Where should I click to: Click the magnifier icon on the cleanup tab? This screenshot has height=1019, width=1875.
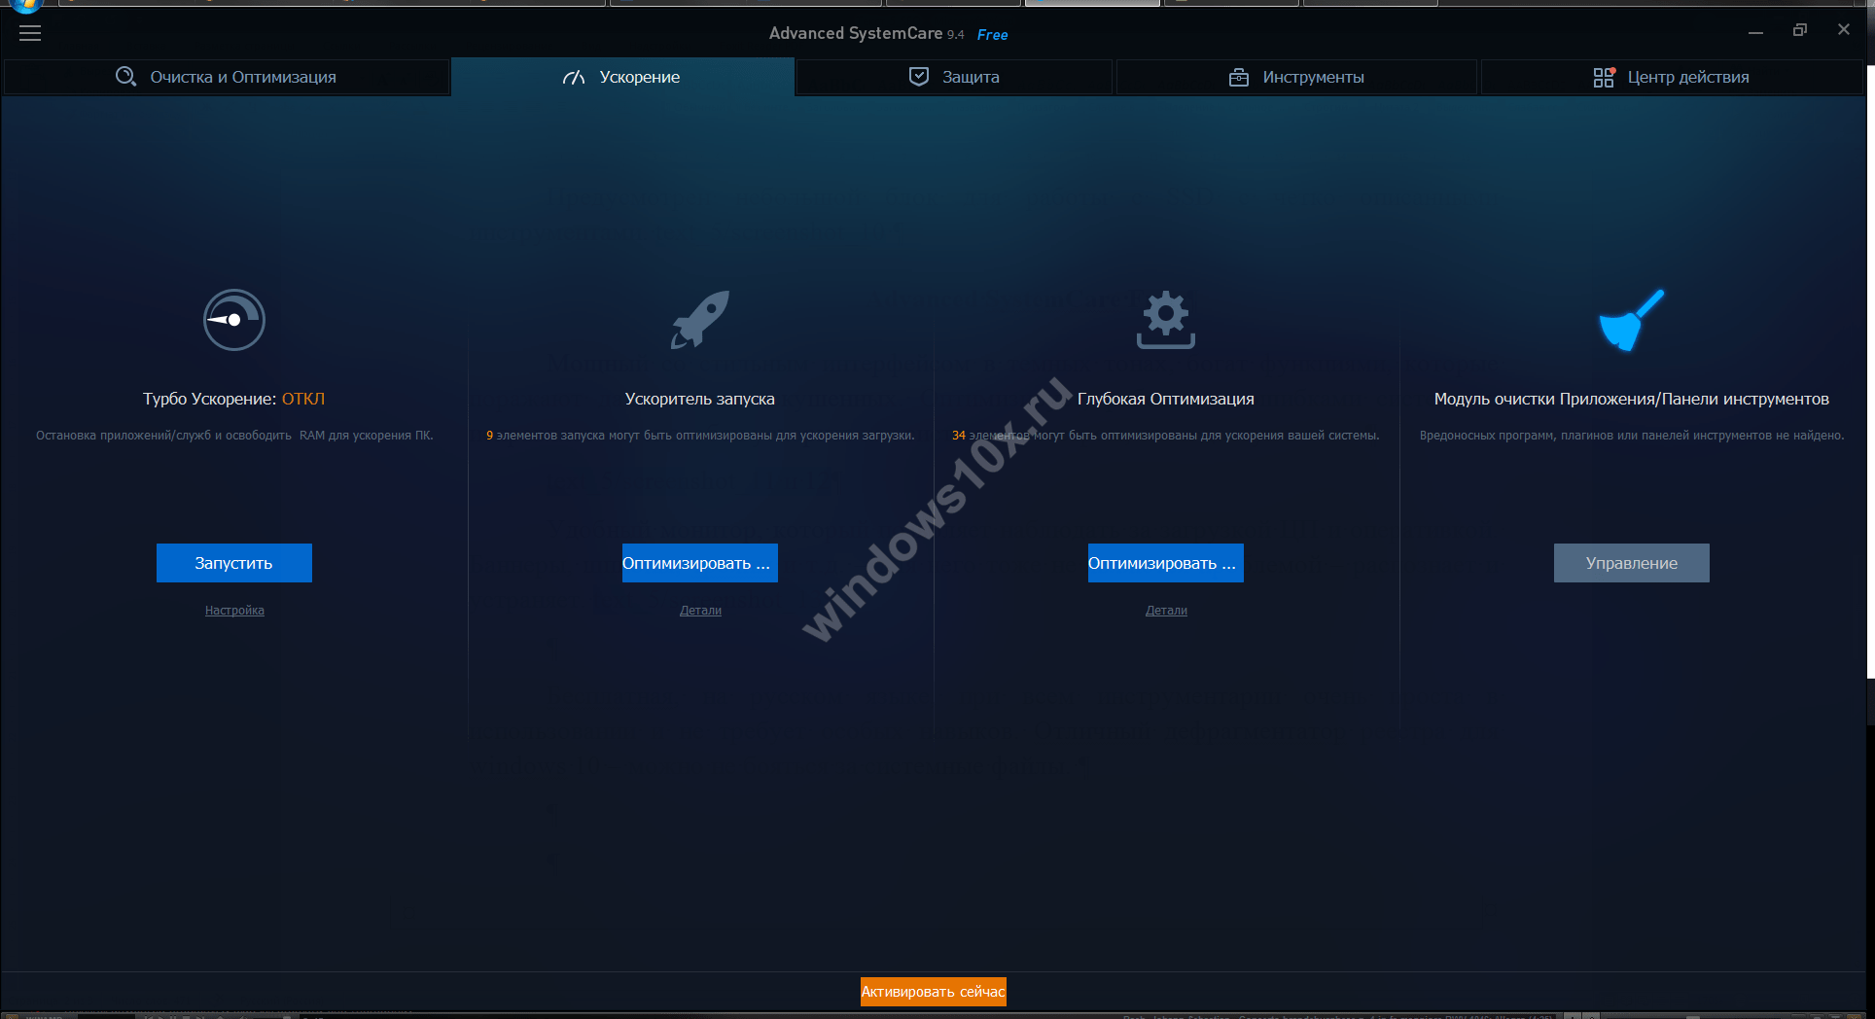(x=125, y=76)
